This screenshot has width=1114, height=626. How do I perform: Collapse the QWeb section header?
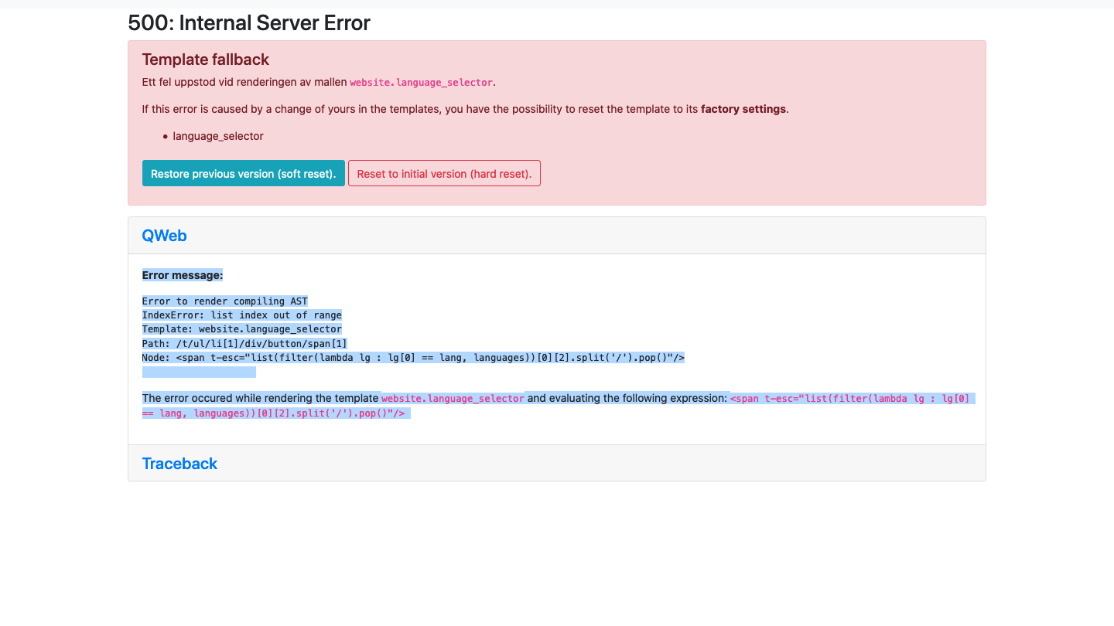164,236
